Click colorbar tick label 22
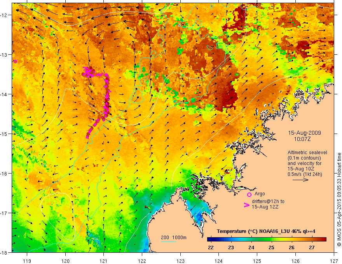The image size is (342, 264). (x=211, y=248)
